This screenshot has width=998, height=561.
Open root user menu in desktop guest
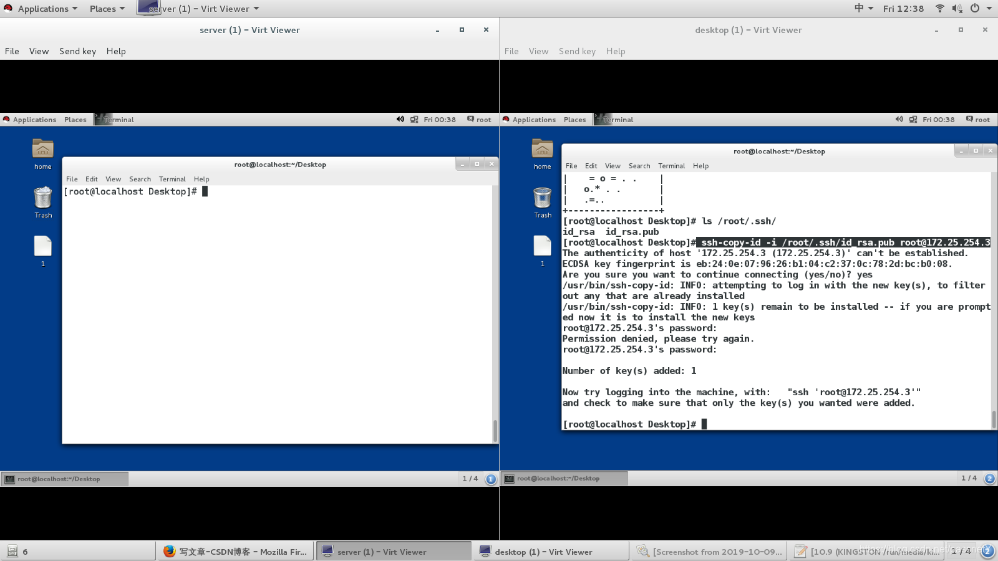[x=978, y=119]
